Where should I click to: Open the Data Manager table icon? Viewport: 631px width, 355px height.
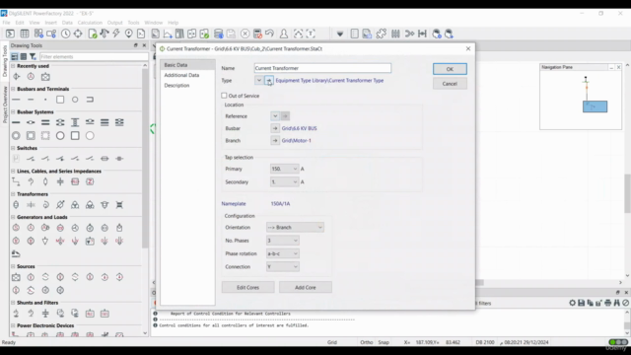point(25,34)
